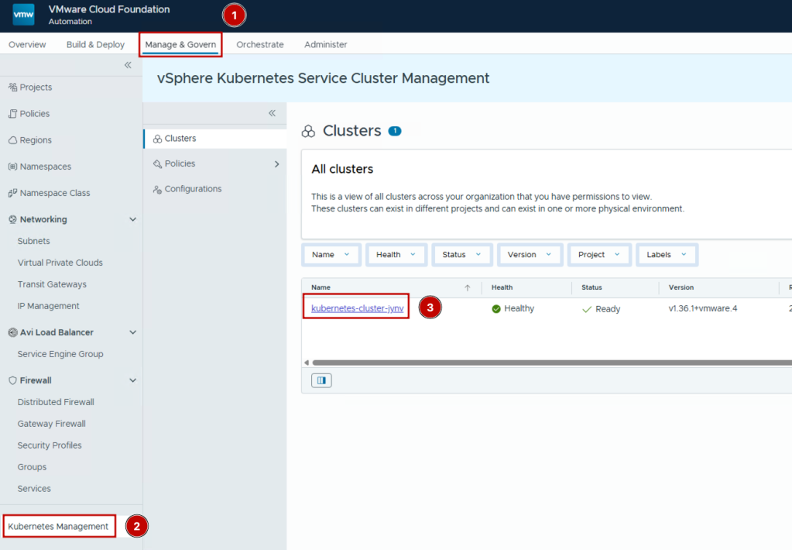Click the Clusters heading icon
The height and width of the screenshot is (550, 792).
tap(308, 131)
